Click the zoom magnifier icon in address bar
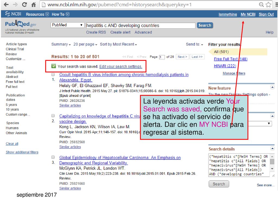 261,4
